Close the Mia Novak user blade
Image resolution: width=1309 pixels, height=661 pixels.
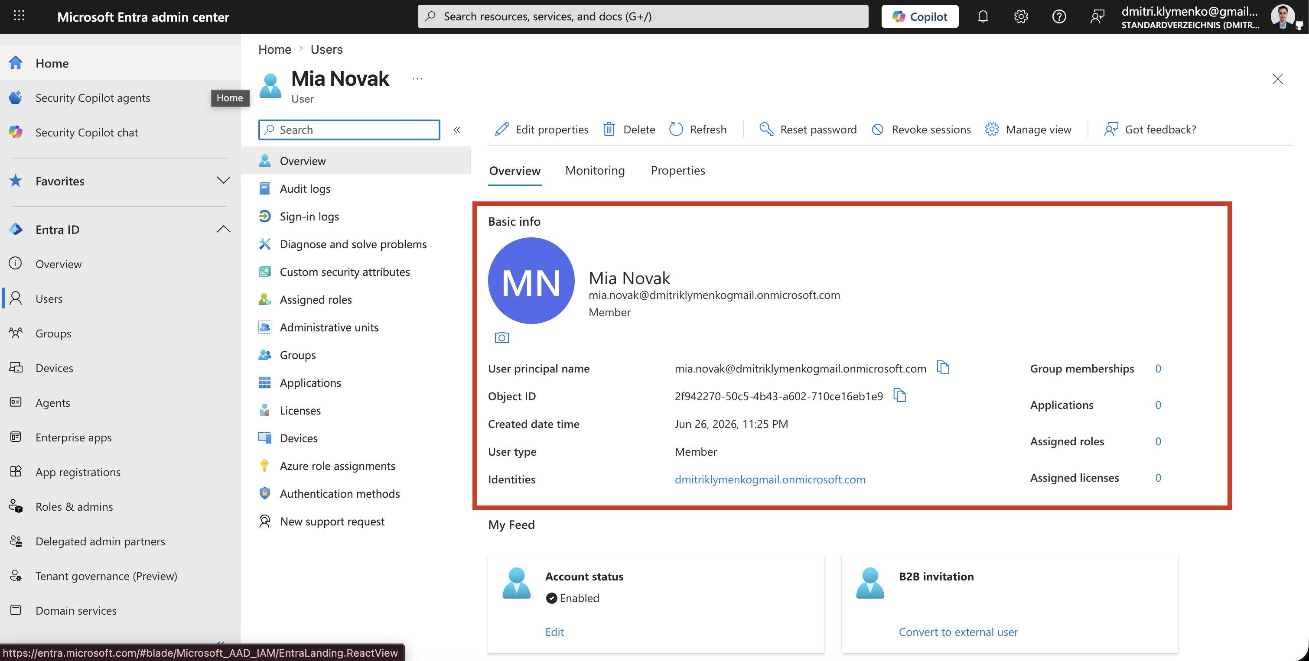point(1277,79)
